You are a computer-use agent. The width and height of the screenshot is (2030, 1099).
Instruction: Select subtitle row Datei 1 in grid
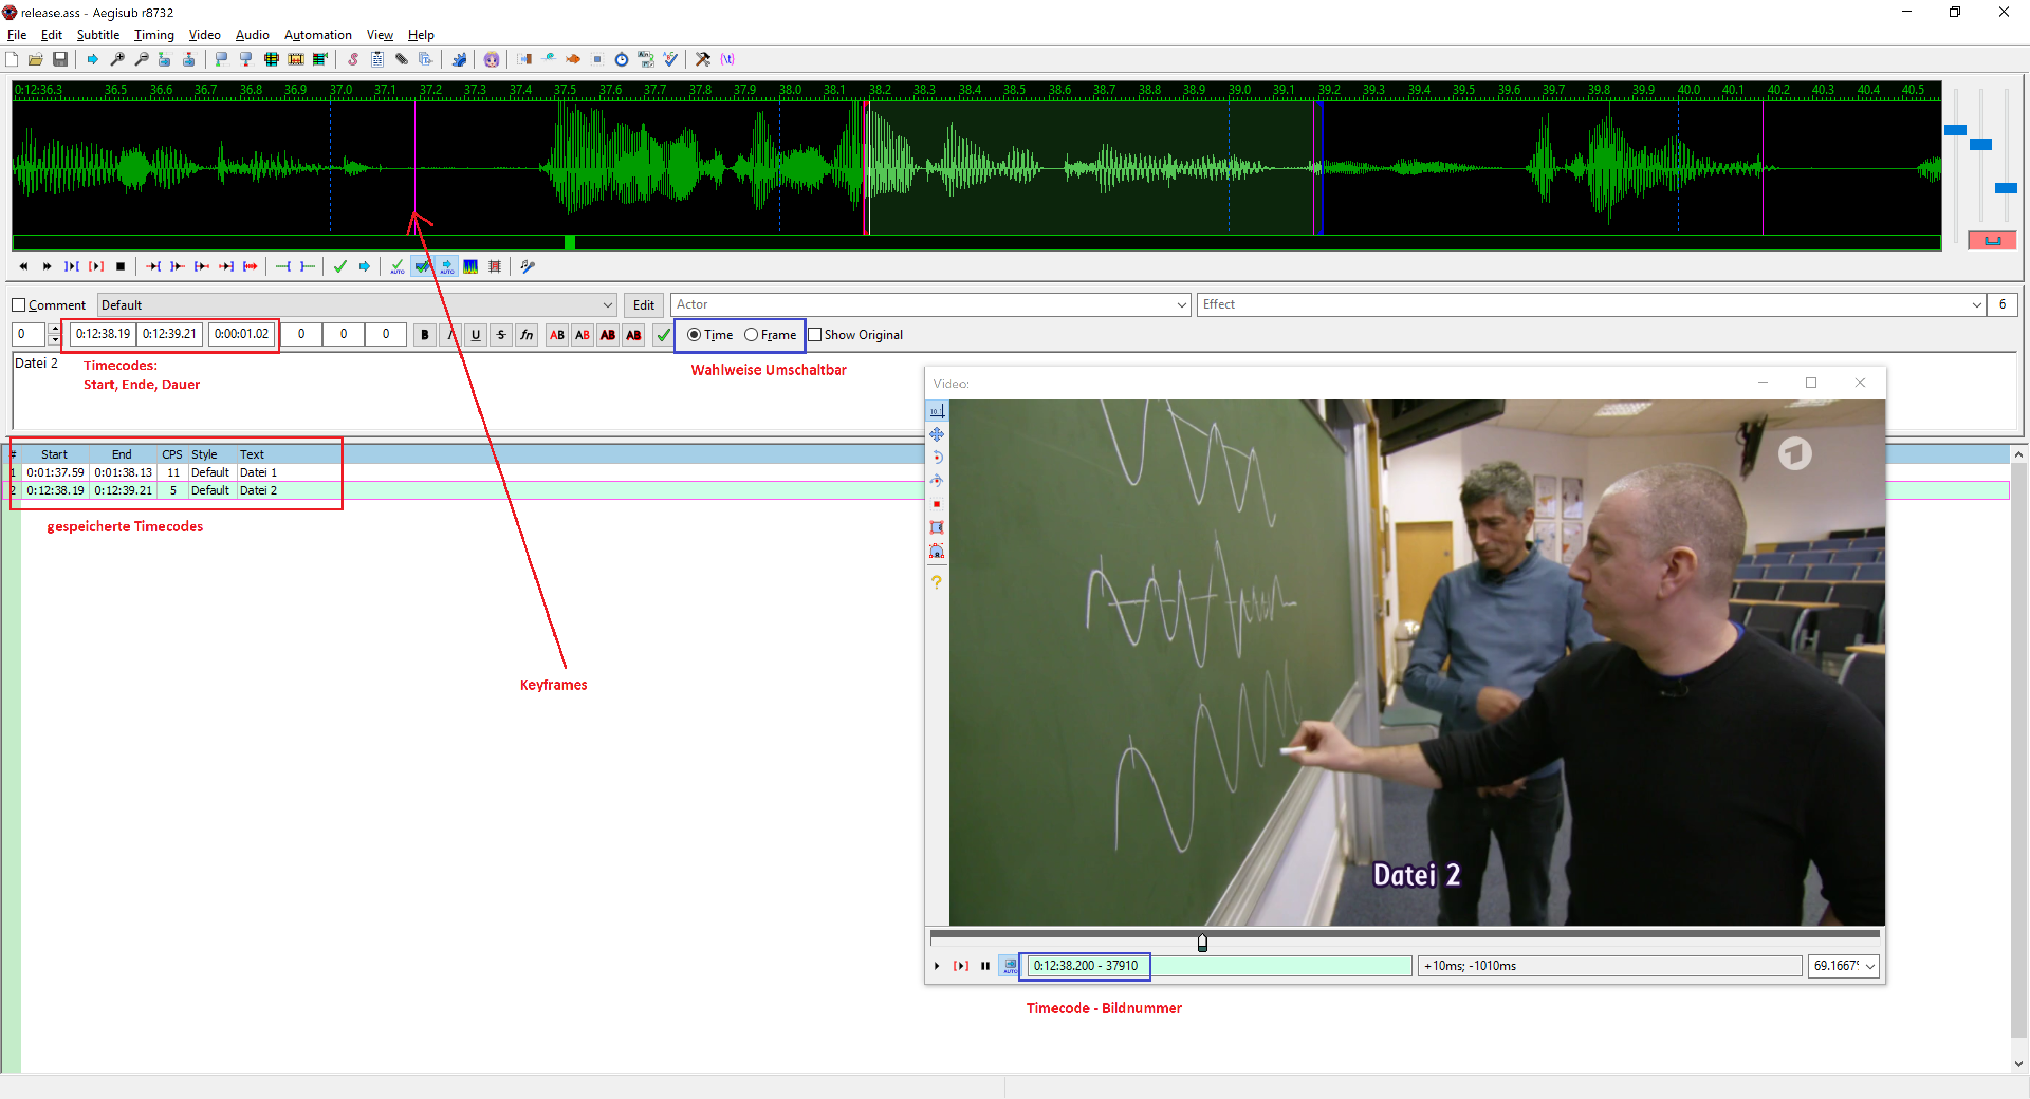(x=257, y=472)
